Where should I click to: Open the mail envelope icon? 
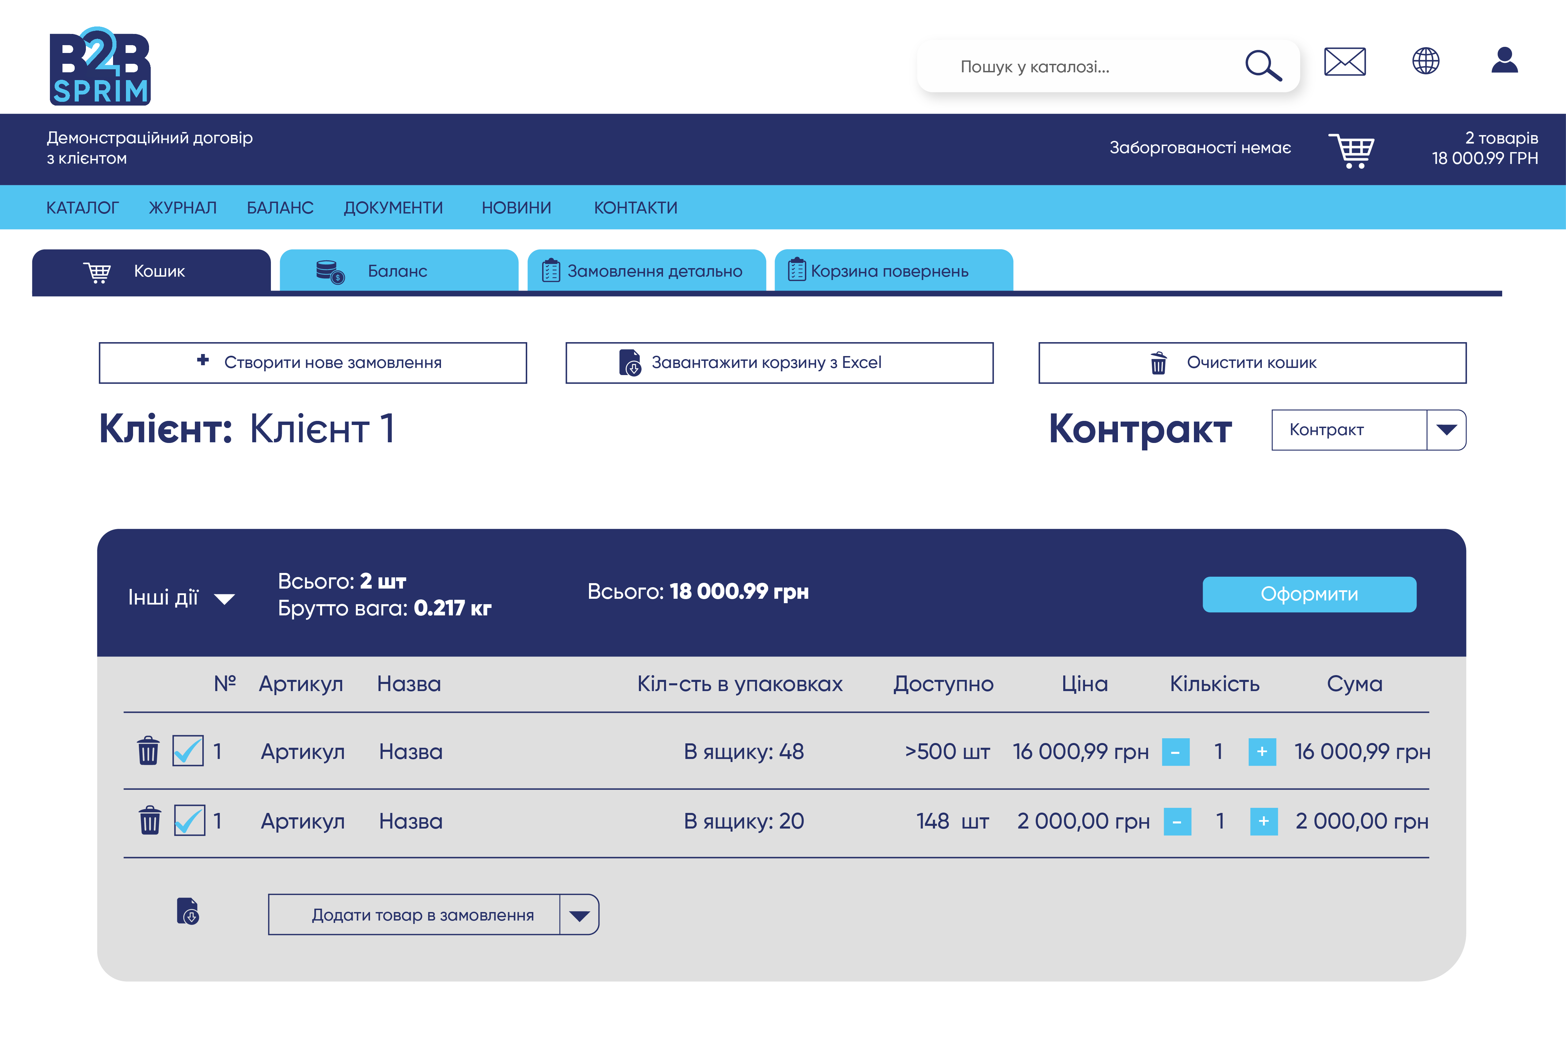coord(1344,61)
